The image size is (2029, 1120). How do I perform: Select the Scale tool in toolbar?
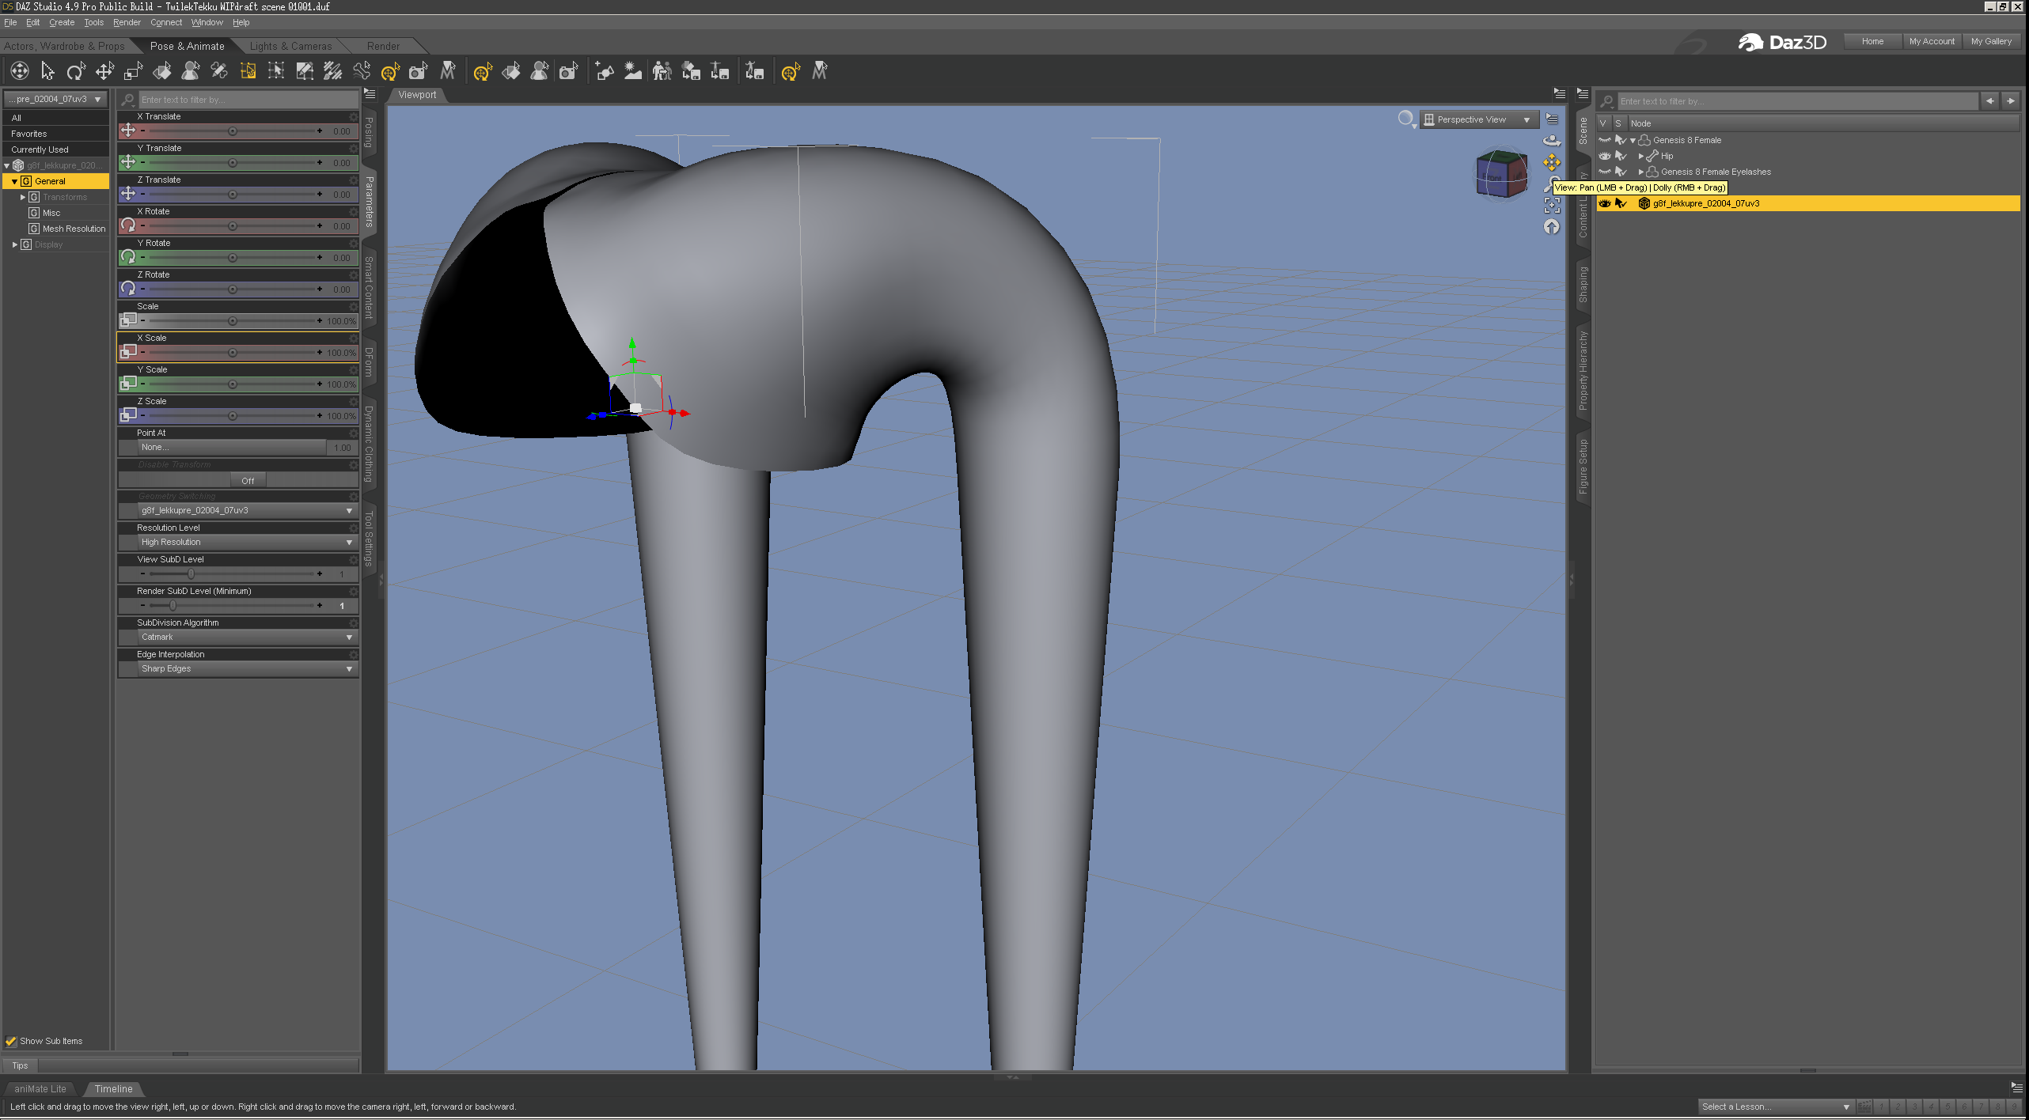133,72
